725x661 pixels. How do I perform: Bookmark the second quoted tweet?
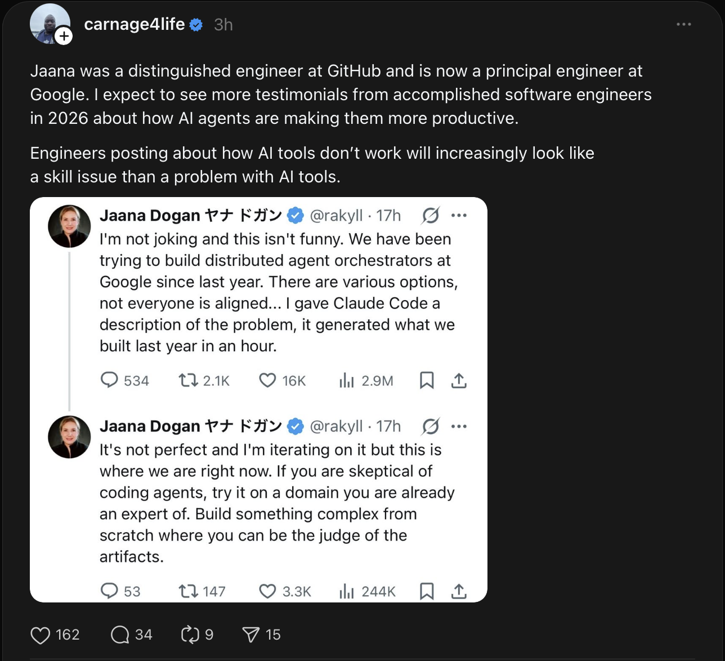click(426, 591)
